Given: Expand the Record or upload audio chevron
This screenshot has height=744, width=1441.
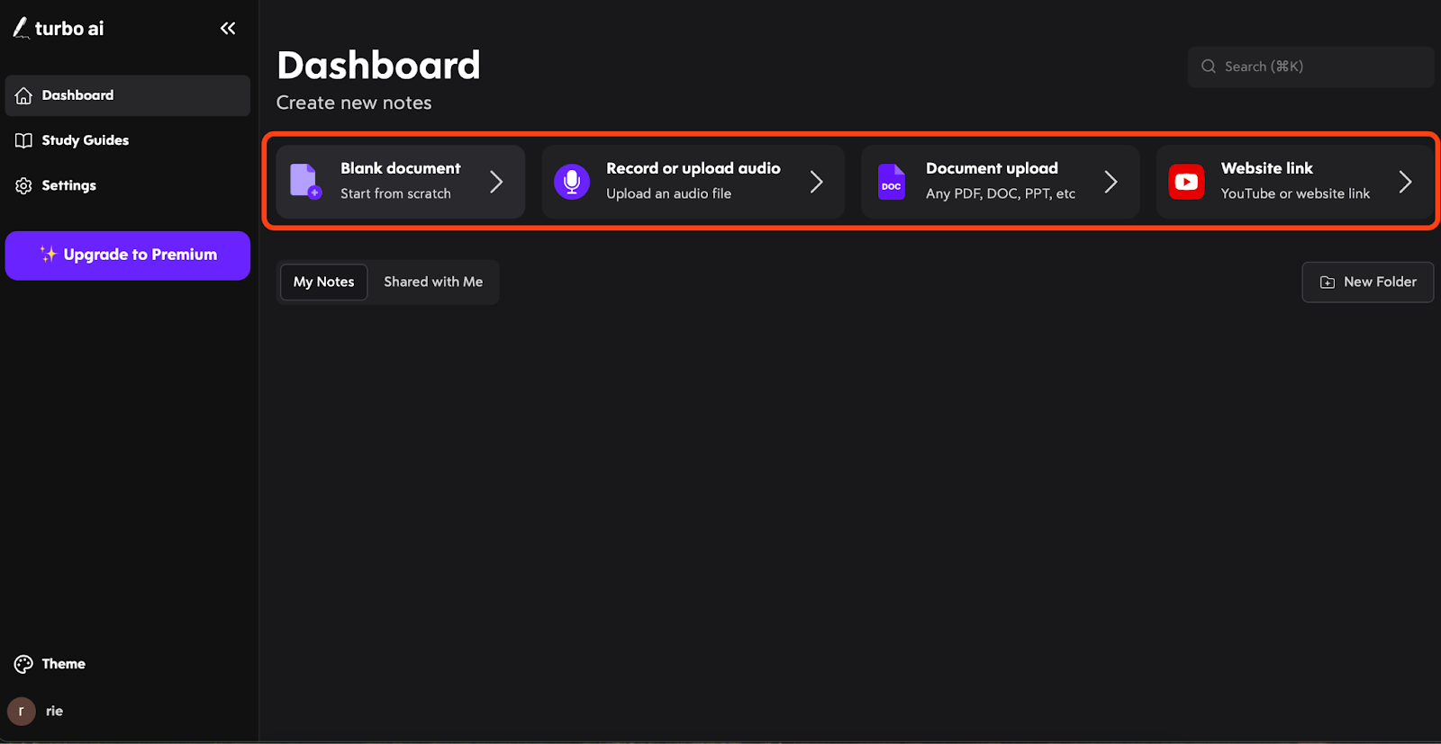Looking at the screenshot, I should (816, 182).
